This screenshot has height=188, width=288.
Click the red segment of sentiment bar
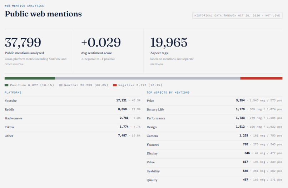261,78
